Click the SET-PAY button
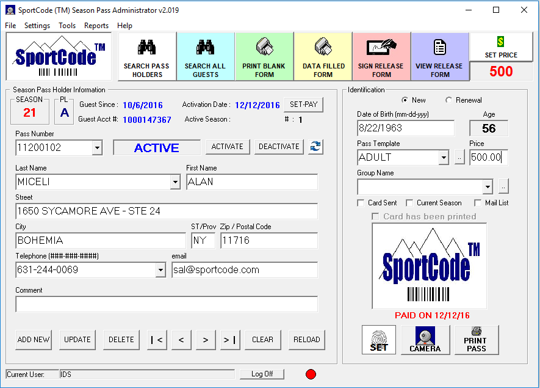The width and height of the screenshot is (540, 388). point(303,104)
